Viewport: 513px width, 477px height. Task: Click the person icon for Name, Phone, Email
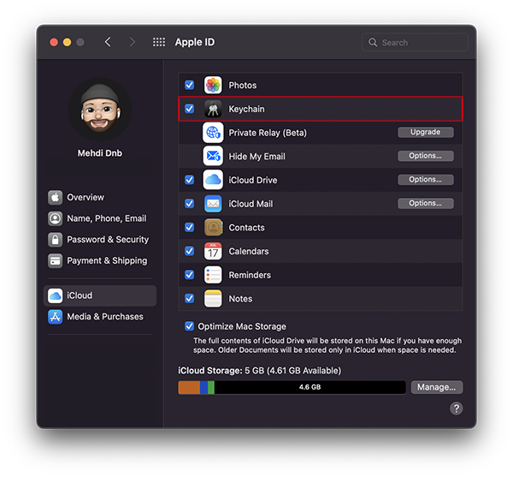55,218
